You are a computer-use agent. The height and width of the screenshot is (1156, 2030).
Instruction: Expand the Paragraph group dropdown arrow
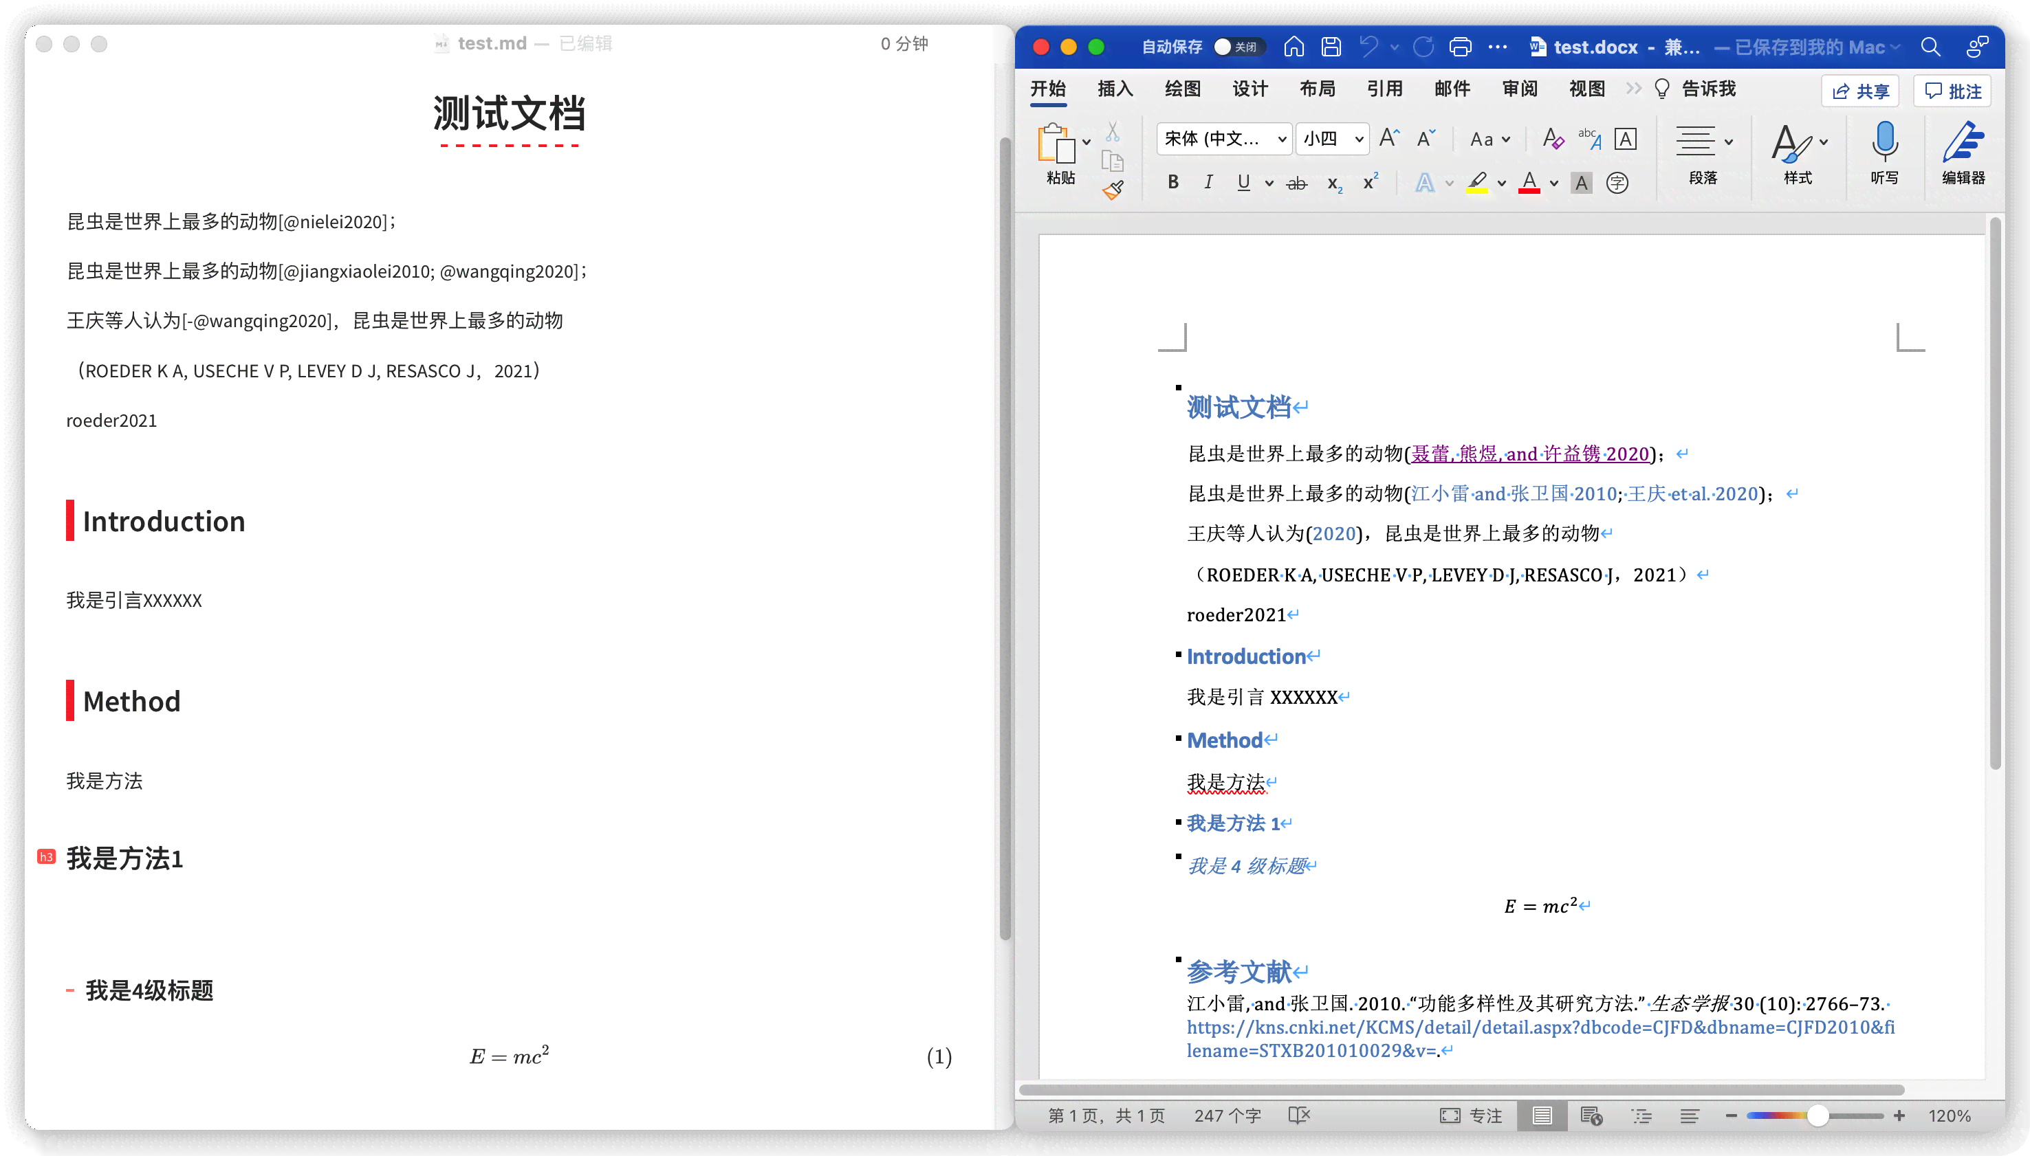[x=1729, y=142]
